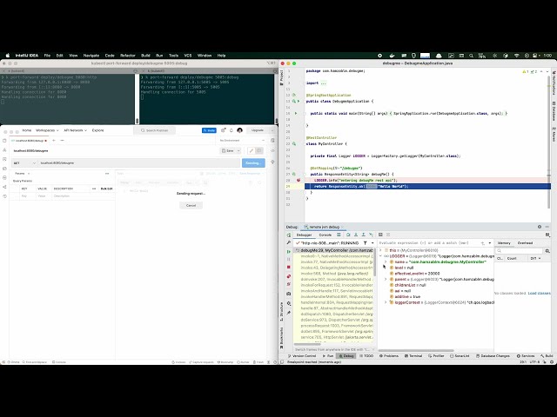The width and height of the screenshot is (557, 417).
Task: Expand the folded import block
Action: (x=323, y=83)
